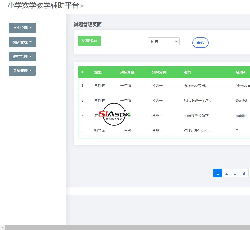This screenshot has width=250, height=230.
Task: Click the 查看 button
Action: 200,43
